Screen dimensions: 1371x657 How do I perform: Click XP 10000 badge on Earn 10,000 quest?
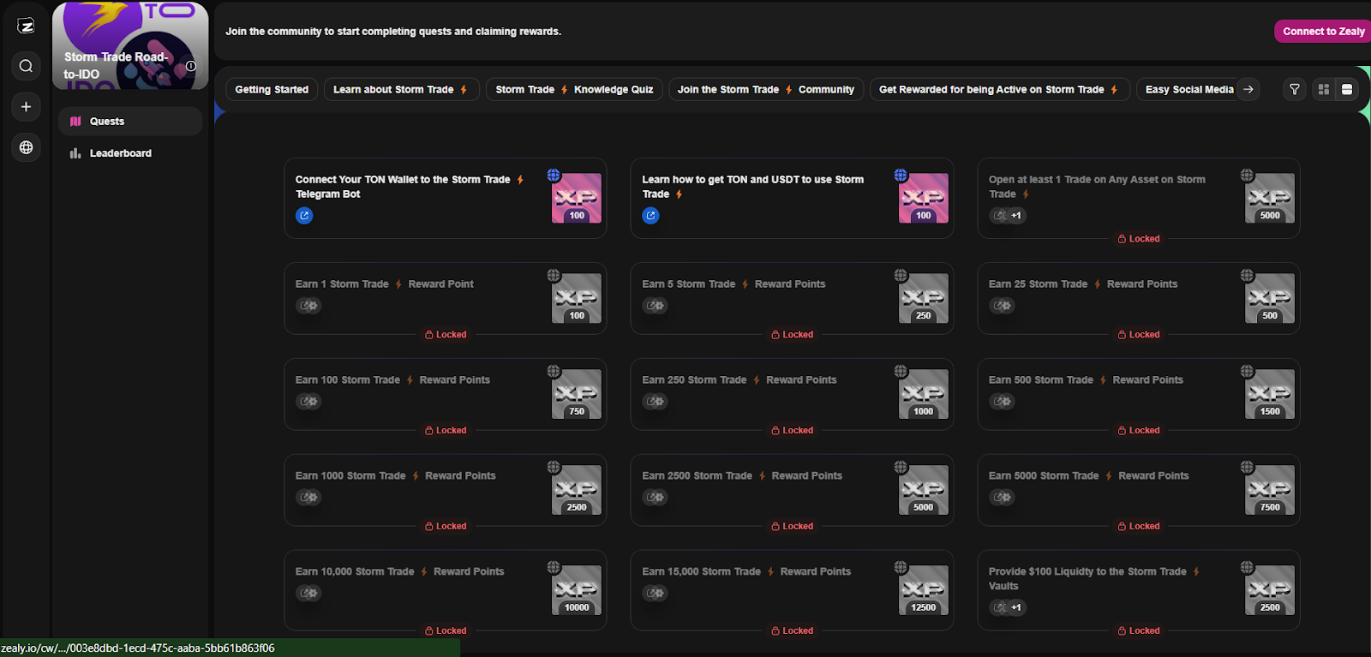[577, 590]
